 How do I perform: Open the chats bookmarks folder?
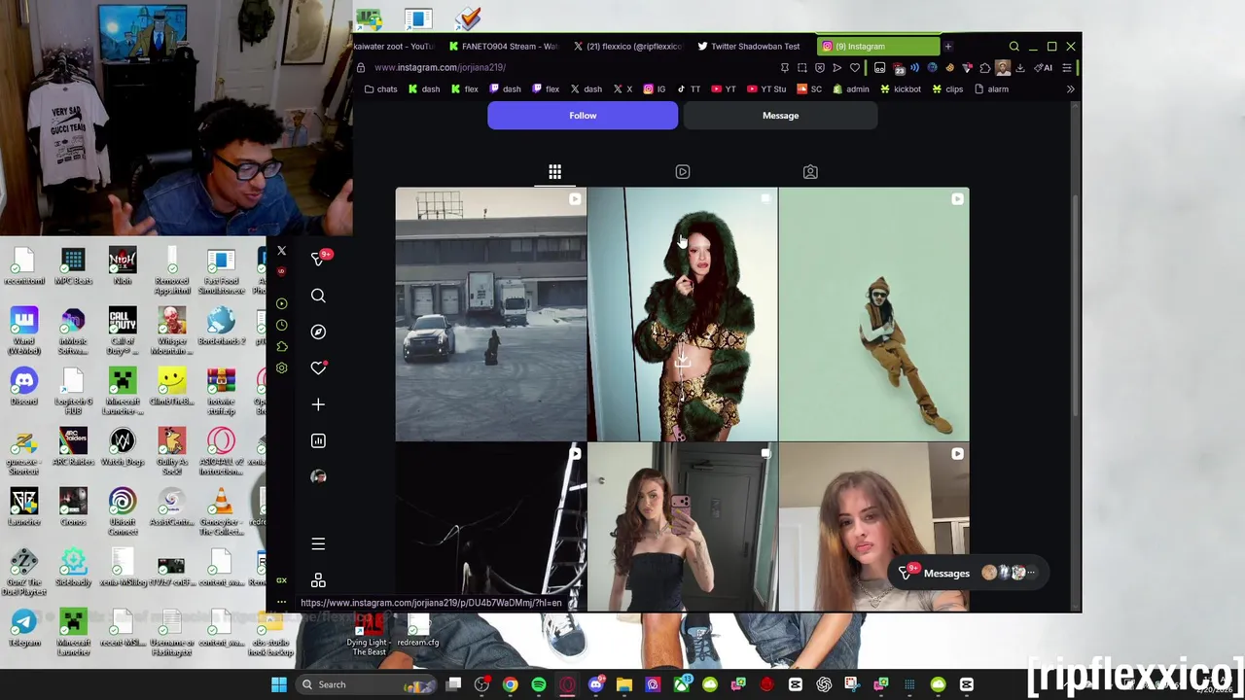(380, 89)
